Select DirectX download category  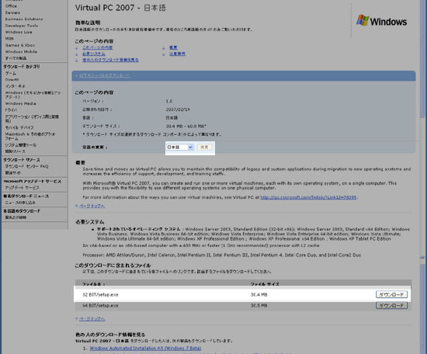click(12, 80)
